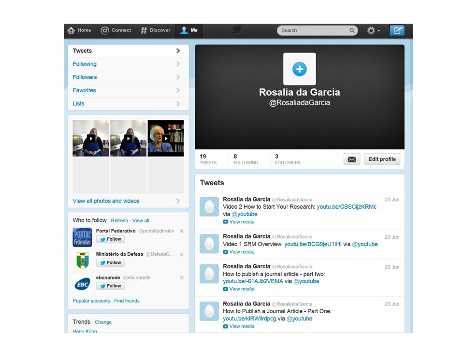Screen dimensions: 464x348
Task: Open the Connect tab
Action: coord(116,30)
